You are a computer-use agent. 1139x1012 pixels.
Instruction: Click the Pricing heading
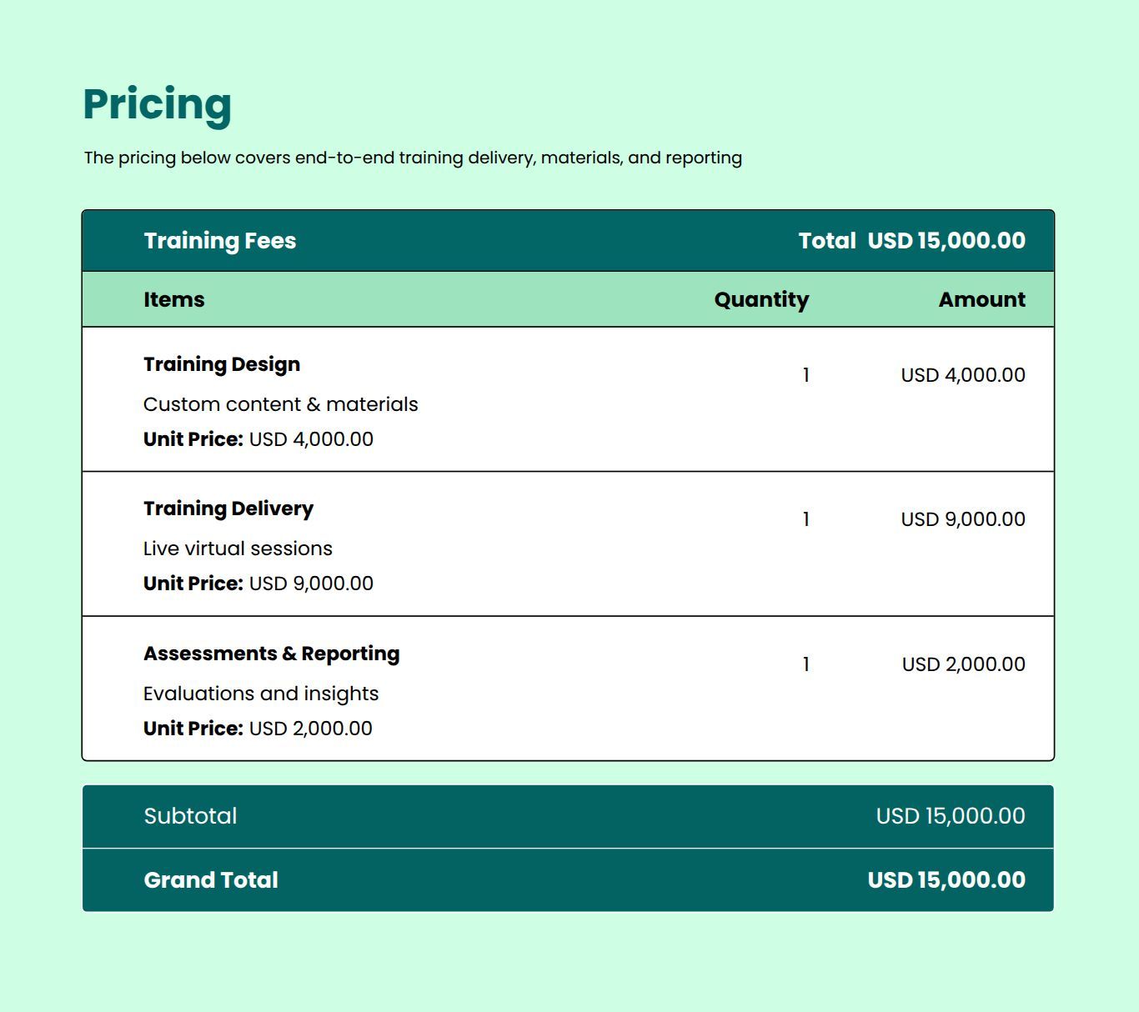[157, 104]
